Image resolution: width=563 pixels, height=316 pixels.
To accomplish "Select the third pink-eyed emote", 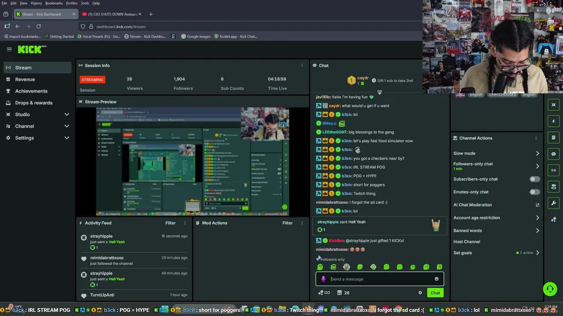I will tap(347, 267).
